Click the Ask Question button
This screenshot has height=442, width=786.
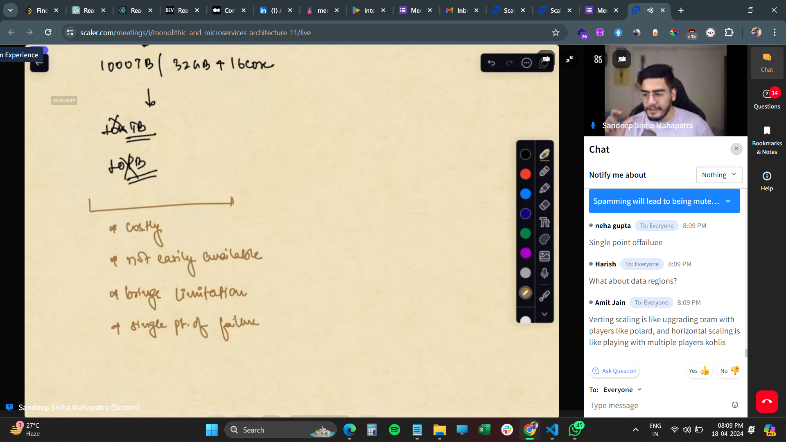pos(614,371)
